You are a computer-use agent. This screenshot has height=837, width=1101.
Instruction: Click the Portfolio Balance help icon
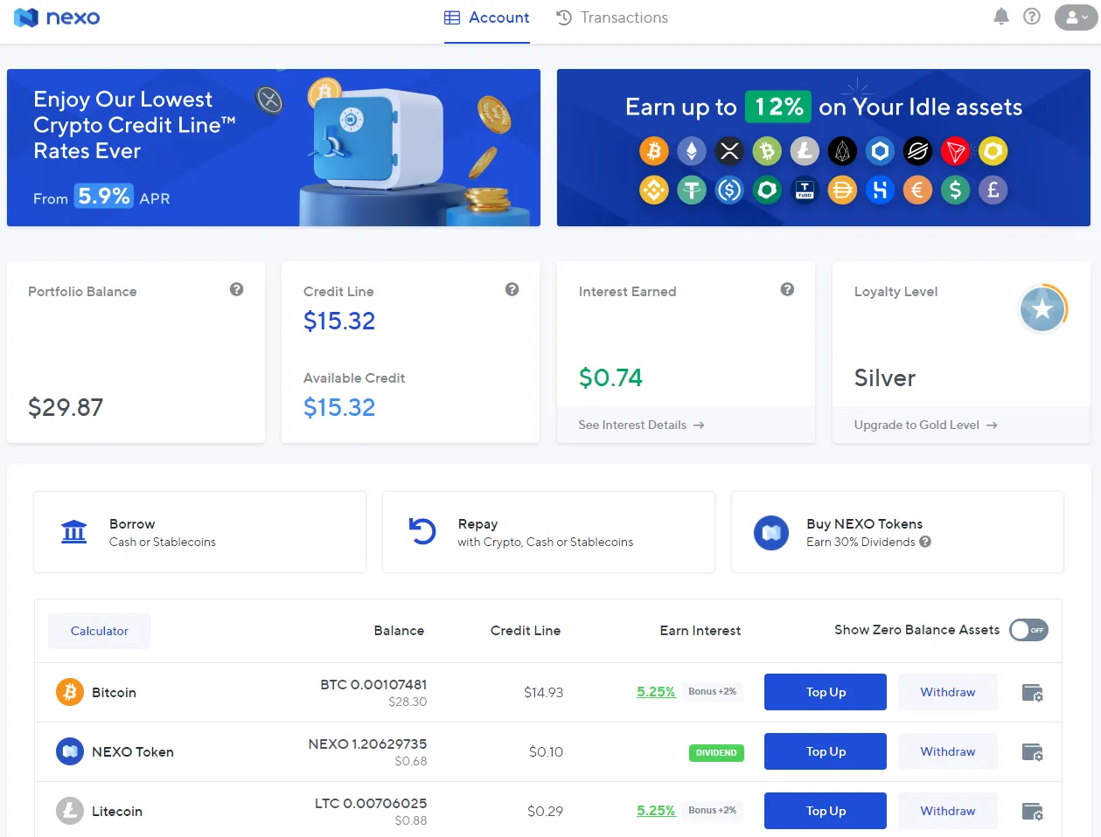236,289
